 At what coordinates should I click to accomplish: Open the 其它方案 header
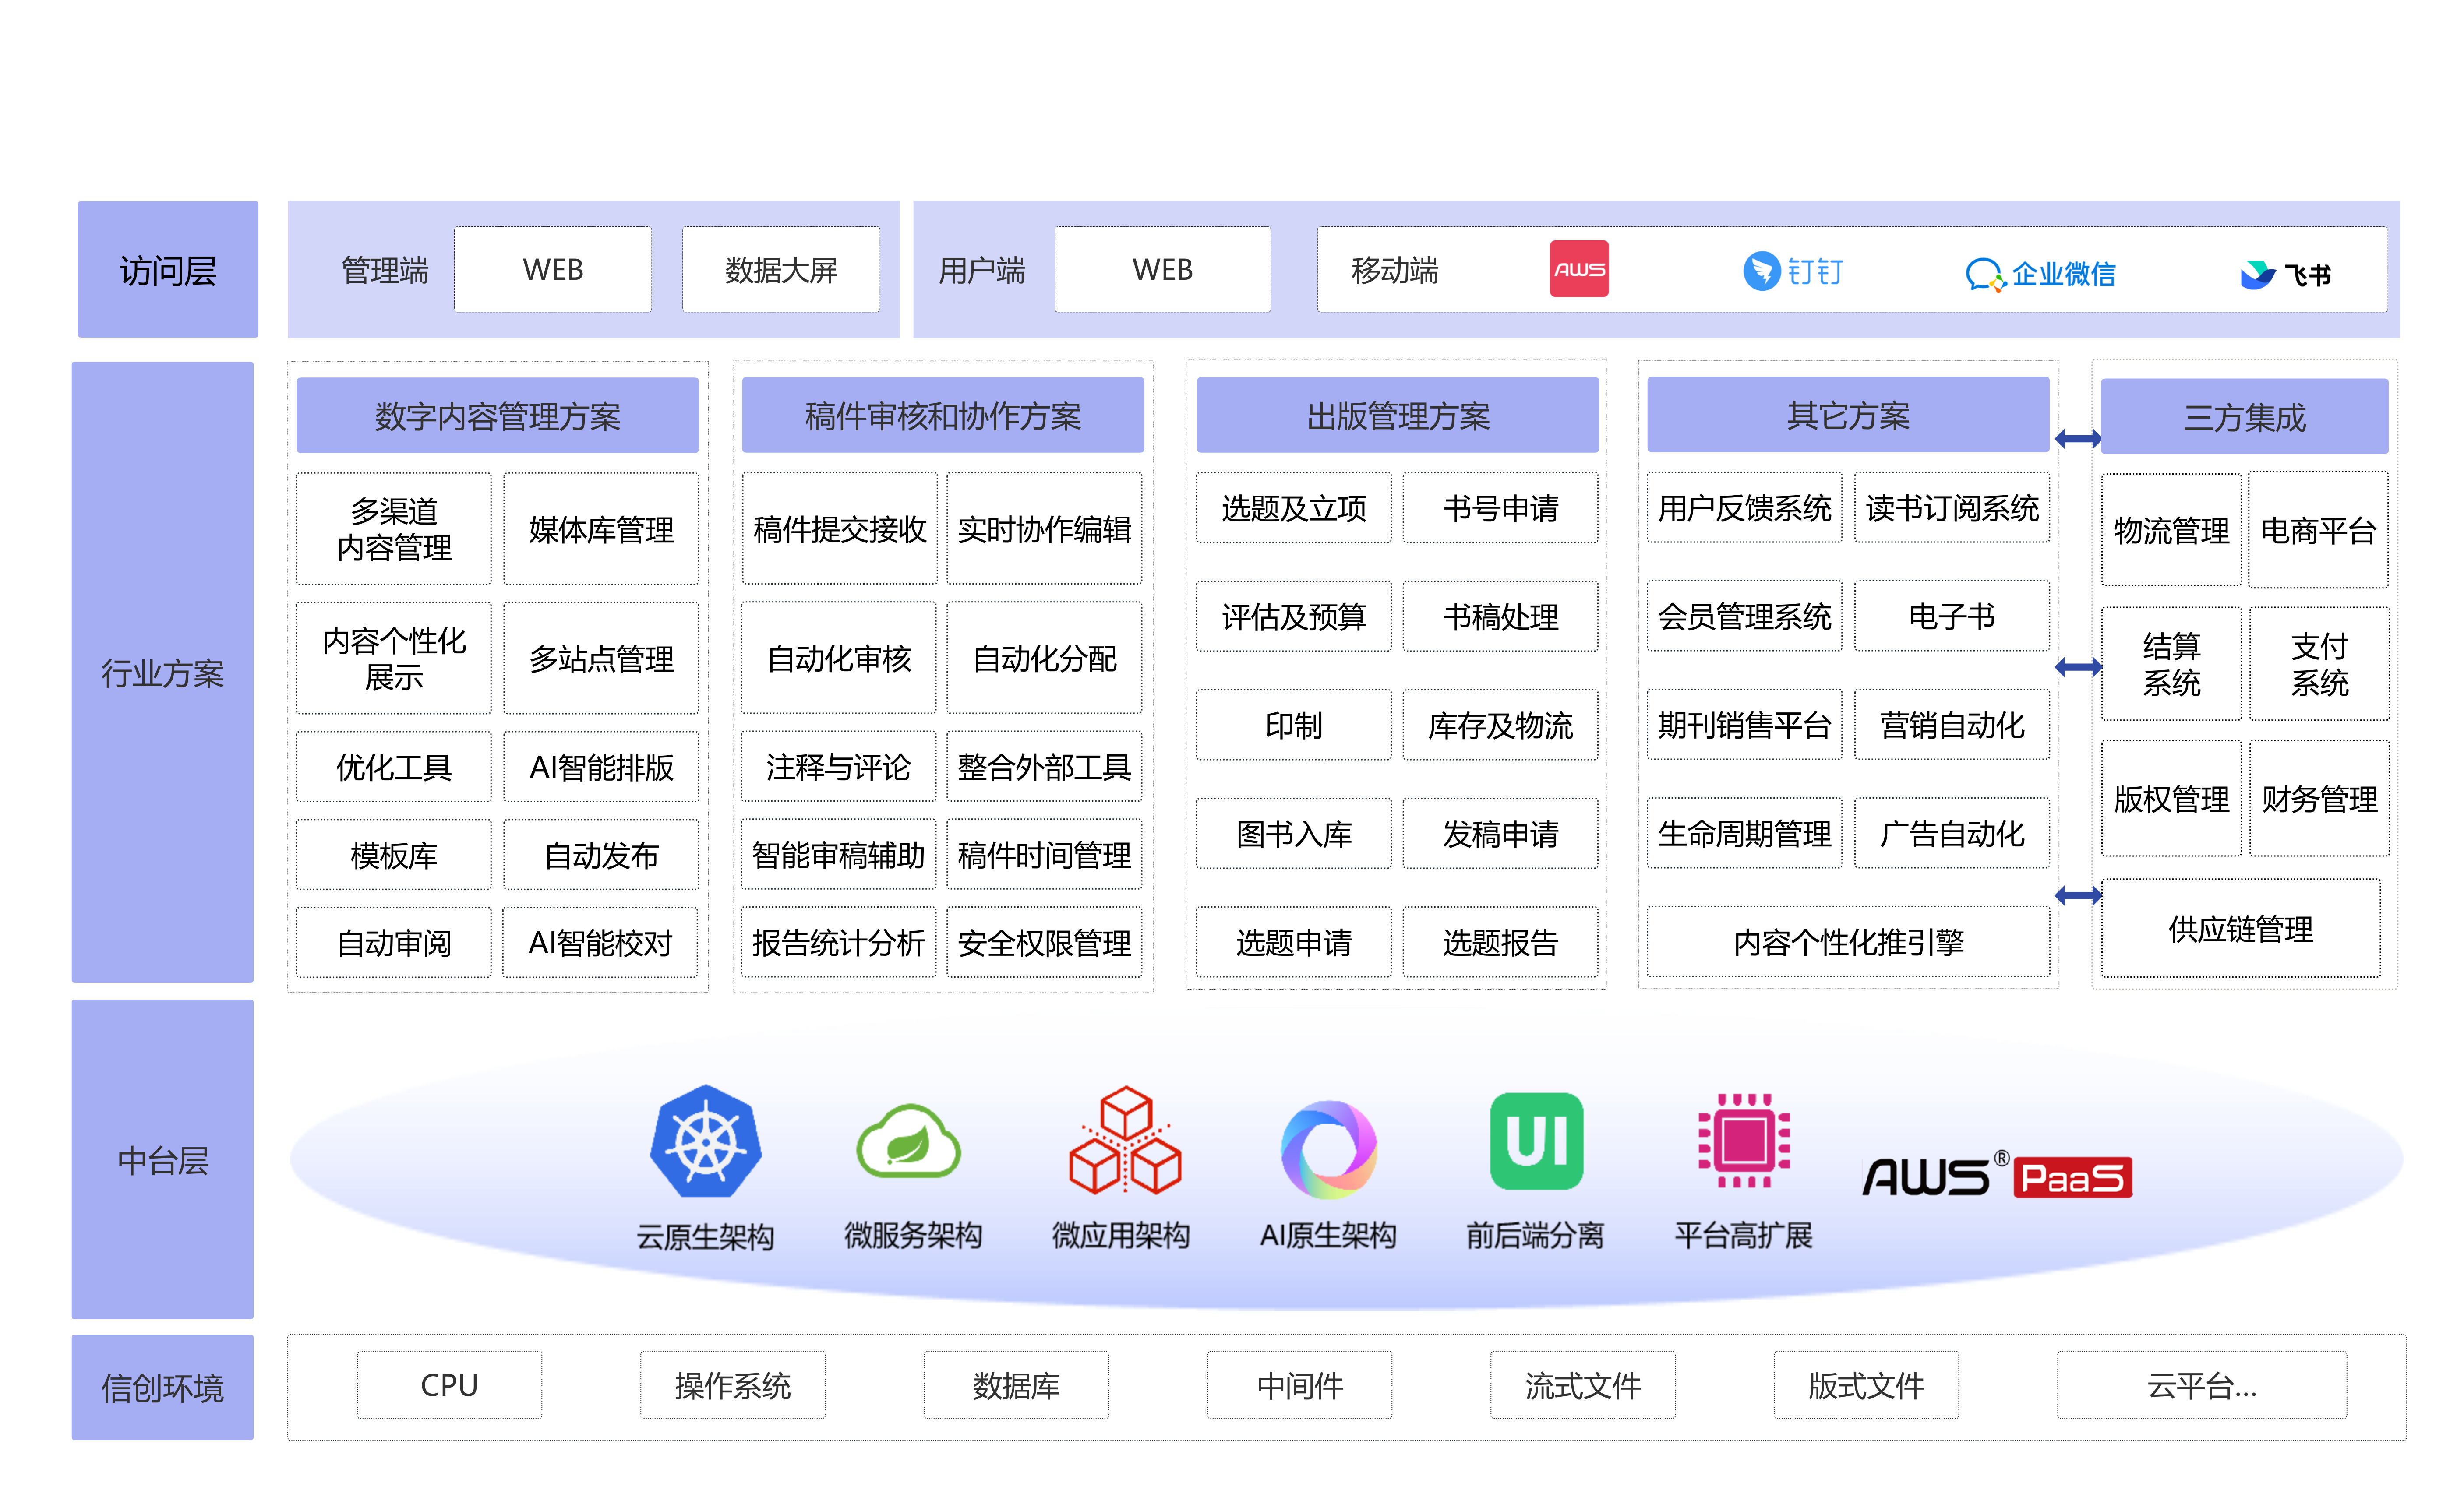click(1848, 415)
